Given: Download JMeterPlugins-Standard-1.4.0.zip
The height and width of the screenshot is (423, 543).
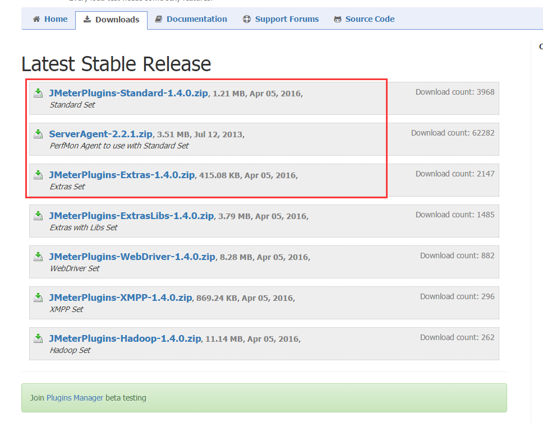Looking at the screenshot, I should 128,93.
